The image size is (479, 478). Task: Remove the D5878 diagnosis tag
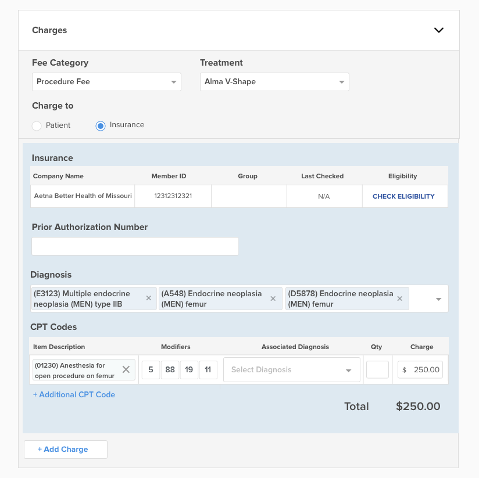pos(399,299)
